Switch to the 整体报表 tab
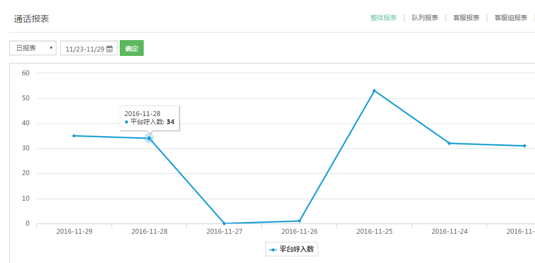The image size is (535, 263). (x=383, y=18)
